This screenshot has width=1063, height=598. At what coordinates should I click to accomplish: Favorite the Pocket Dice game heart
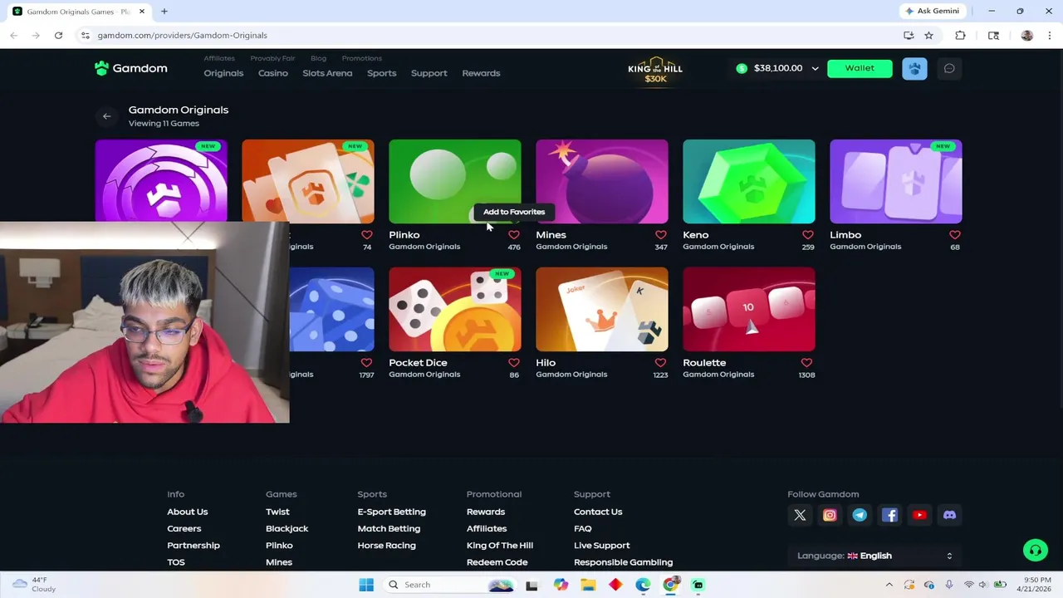[513, 363]
